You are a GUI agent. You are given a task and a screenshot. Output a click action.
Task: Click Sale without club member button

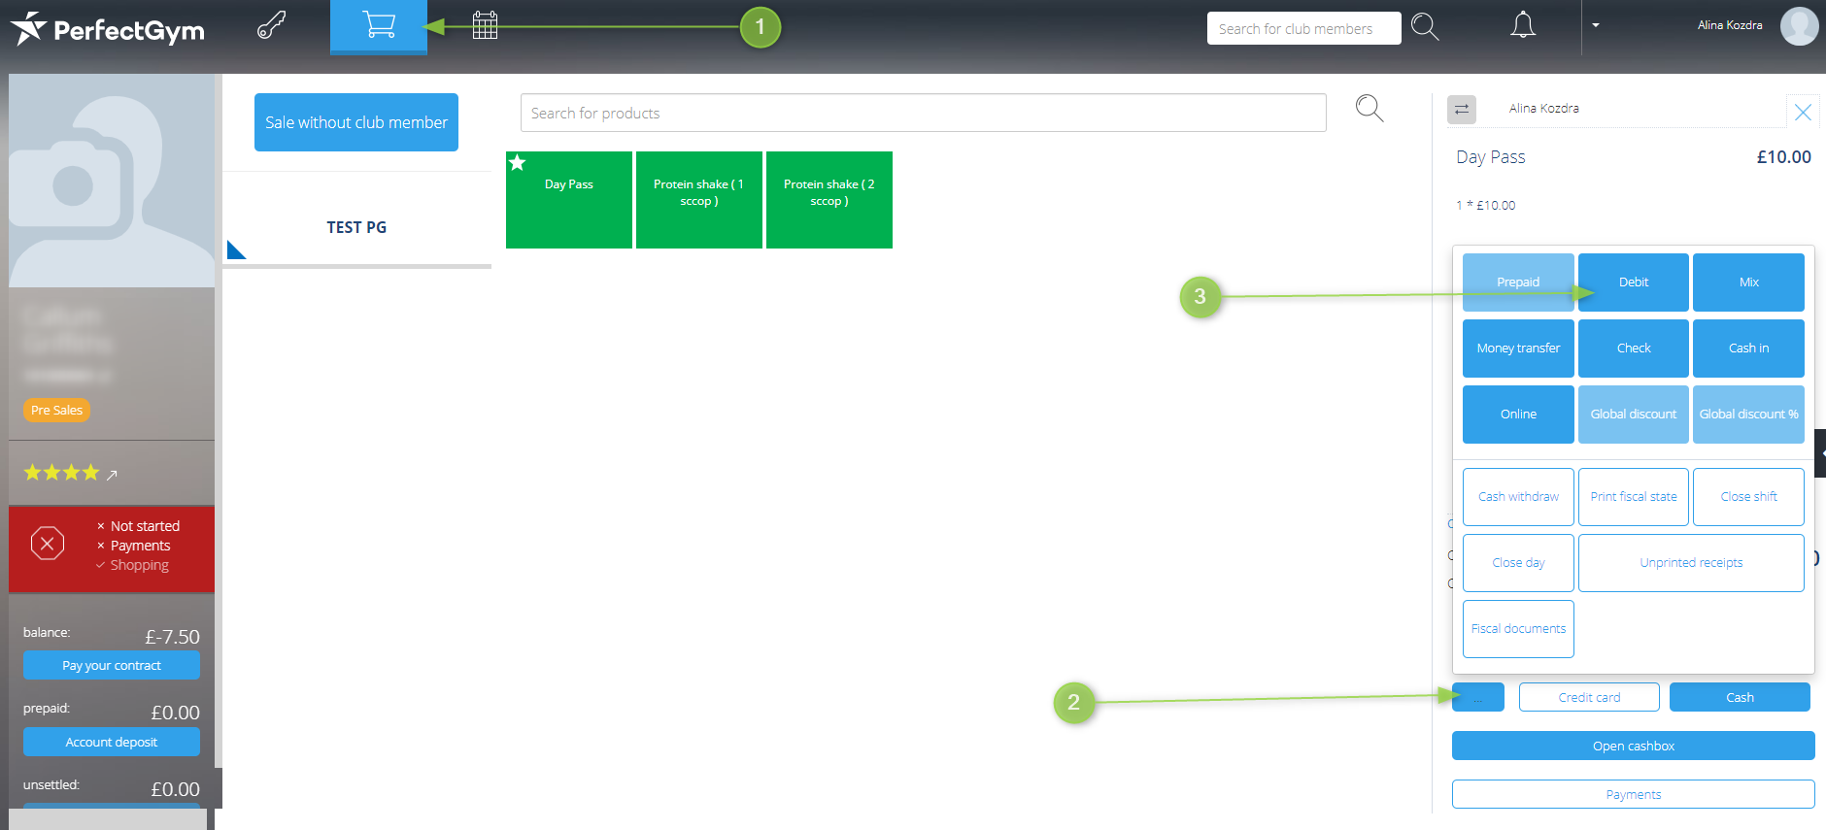coord(355,122)
